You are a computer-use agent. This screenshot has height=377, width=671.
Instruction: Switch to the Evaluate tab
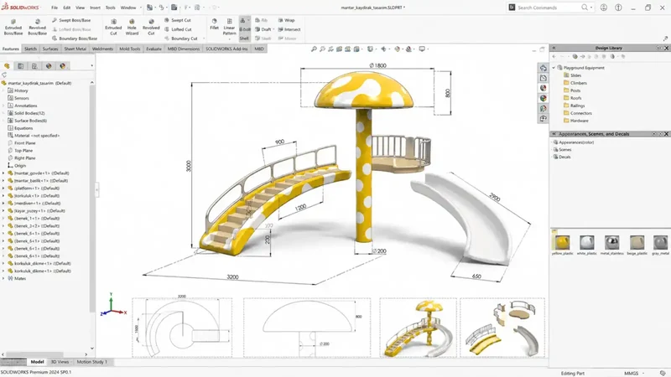point(153,49)
